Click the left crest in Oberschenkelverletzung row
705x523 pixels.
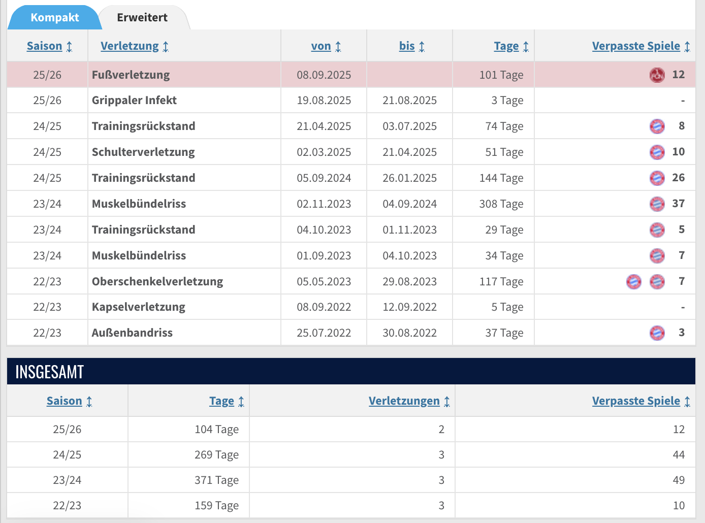click(633, 281)
